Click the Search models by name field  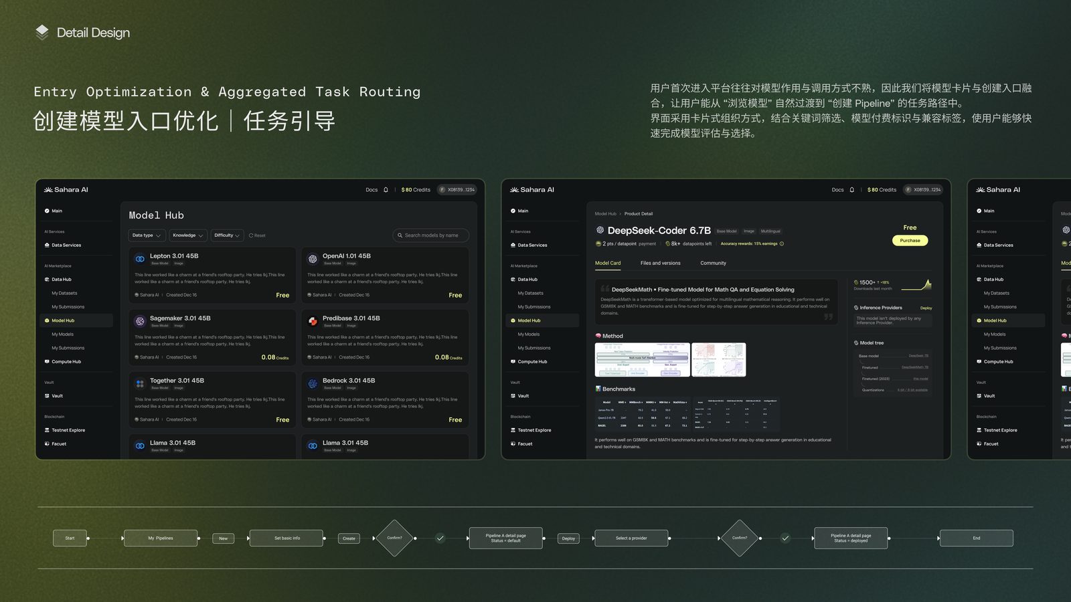[430, 235]
